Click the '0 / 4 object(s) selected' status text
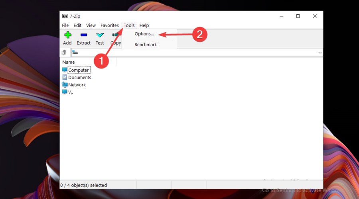359x199 pixels. pyautogui.click(x=84, y=185)
